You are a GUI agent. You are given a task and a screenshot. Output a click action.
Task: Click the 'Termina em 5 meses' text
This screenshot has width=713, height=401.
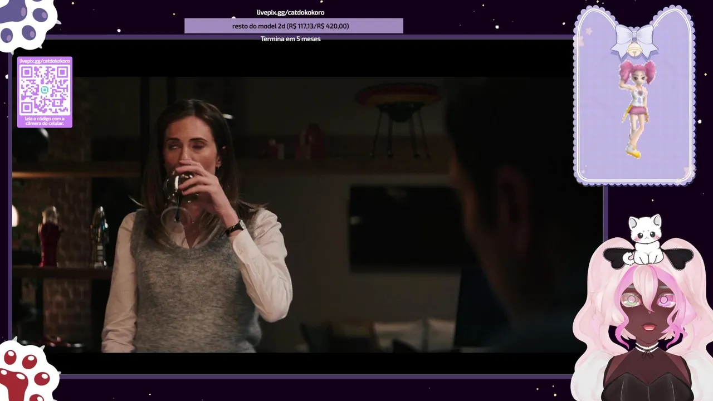[x=290, y=39]
